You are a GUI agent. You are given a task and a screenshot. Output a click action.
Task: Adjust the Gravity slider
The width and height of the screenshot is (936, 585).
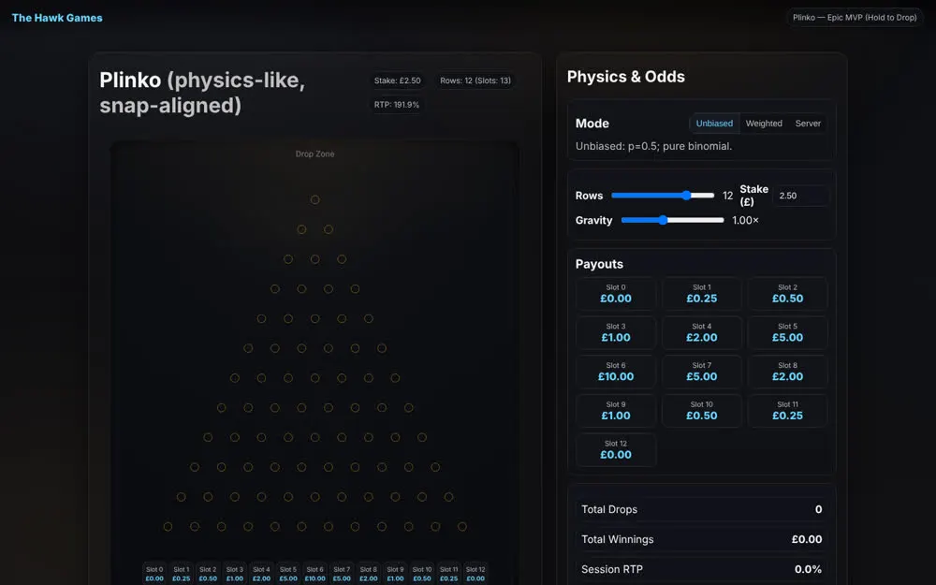(673, 220)
